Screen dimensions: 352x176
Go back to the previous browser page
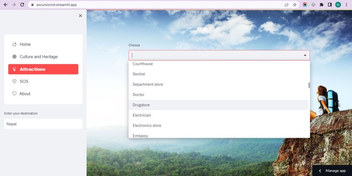pos(6,5)
